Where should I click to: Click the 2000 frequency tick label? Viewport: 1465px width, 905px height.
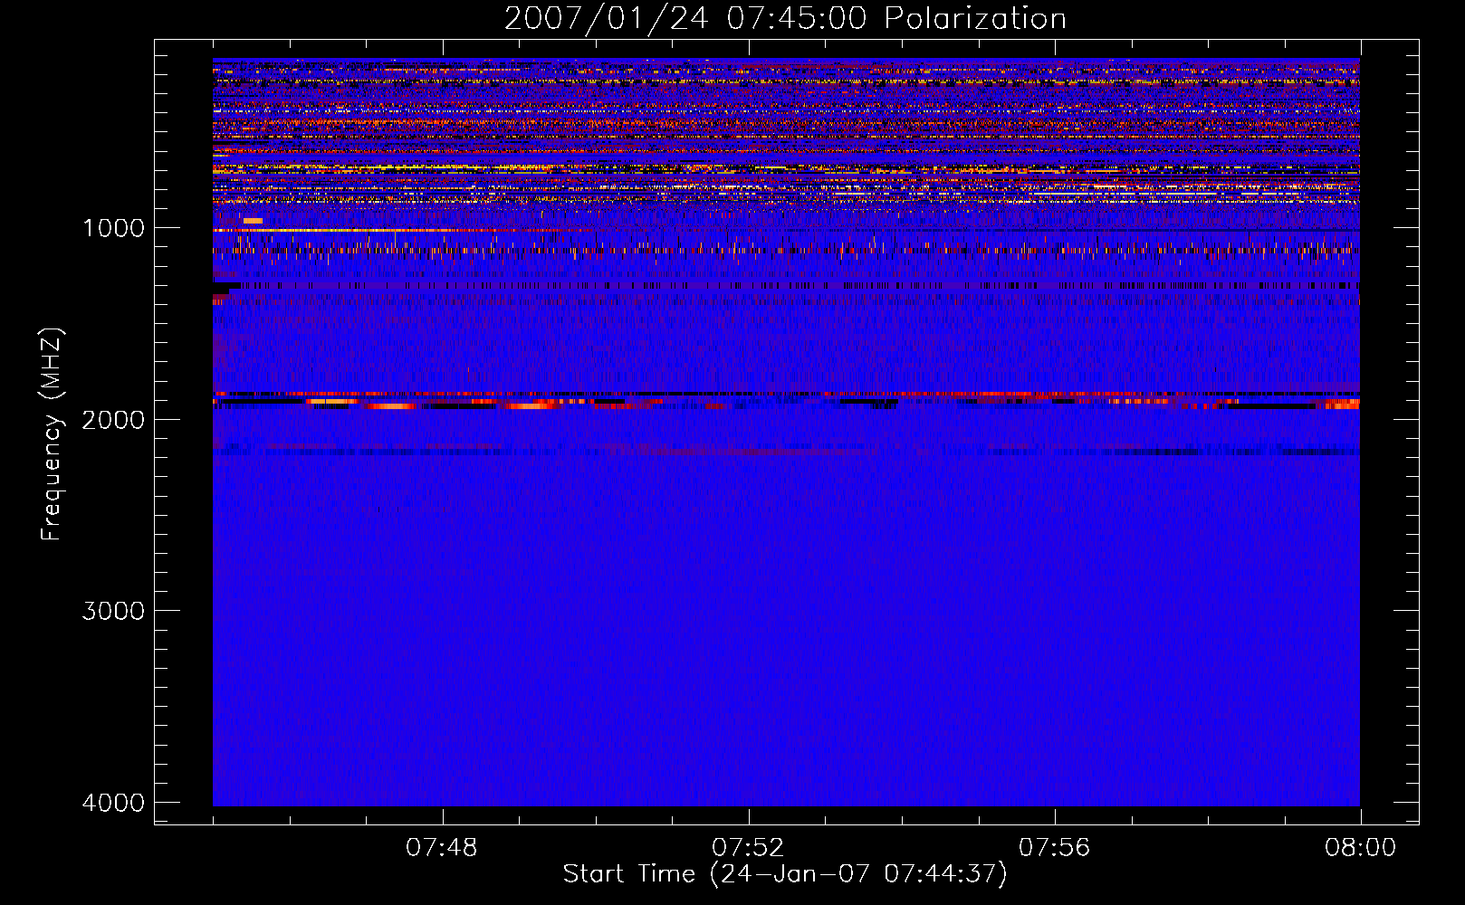tap(114, 420)
